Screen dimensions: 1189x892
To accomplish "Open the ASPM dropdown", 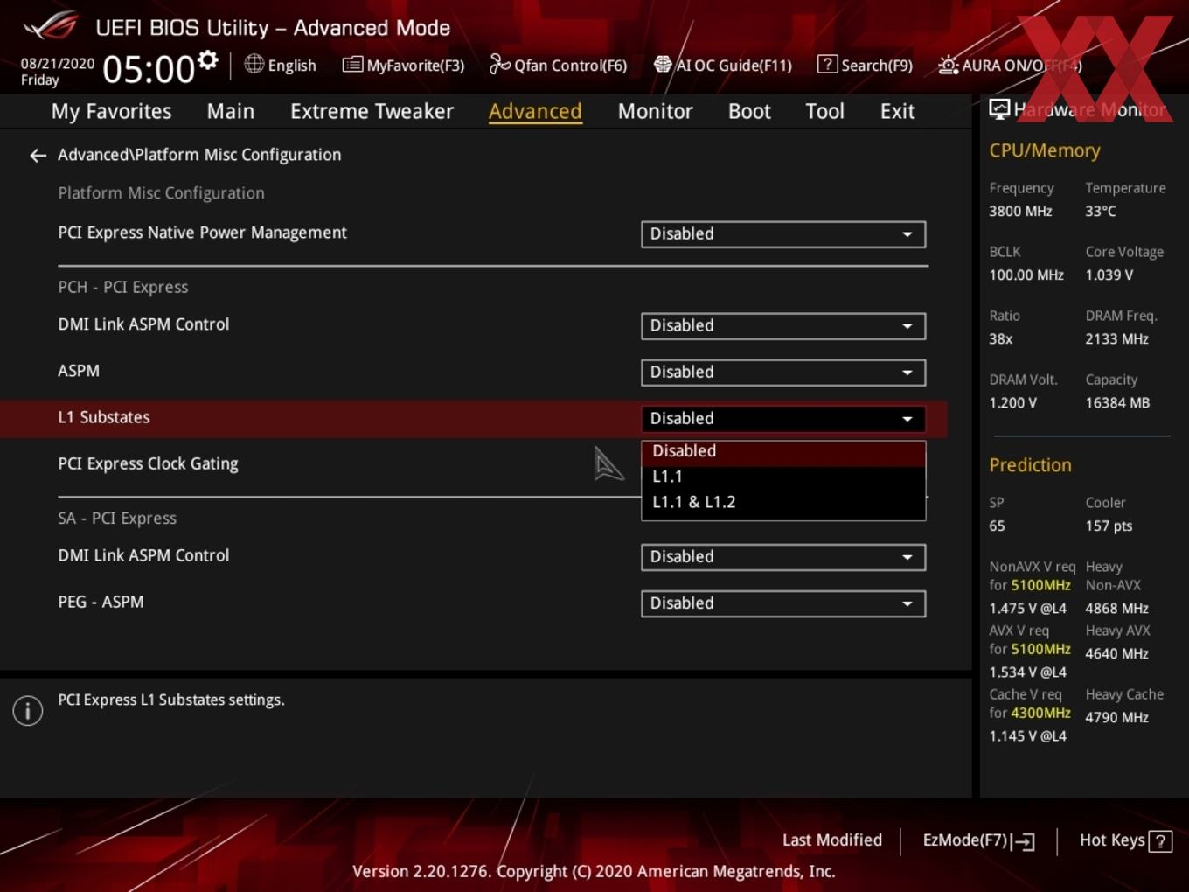I will [783, 373].
